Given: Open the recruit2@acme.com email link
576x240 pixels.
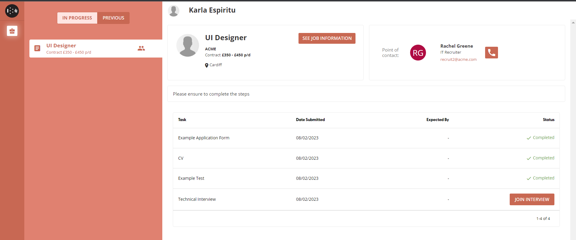Looking at the screenshot, I should pos(458,60).
